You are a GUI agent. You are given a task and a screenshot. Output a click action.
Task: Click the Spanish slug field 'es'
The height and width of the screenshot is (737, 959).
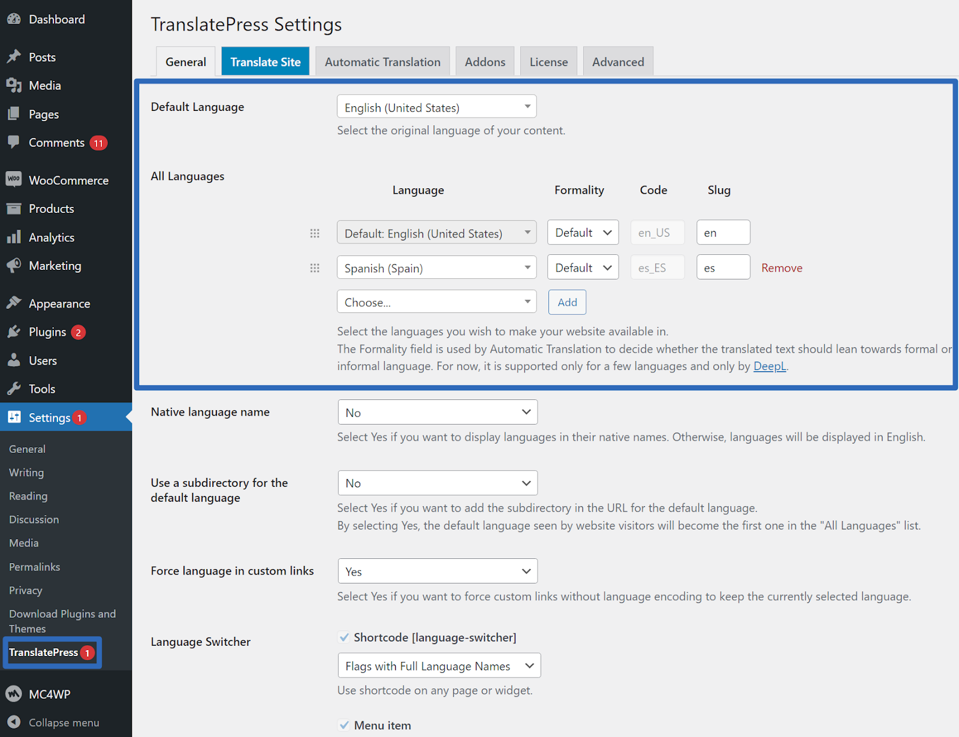723,267
